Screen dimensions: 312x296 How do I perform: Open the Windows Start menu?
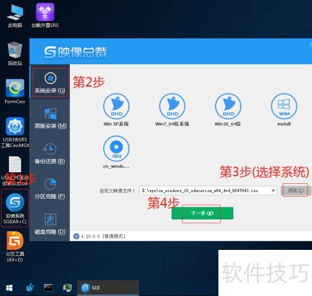[x=9, y=288]
